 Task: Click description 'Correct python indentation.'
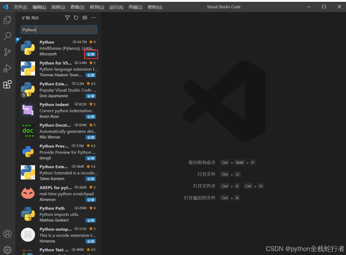[x=66, y=111]
